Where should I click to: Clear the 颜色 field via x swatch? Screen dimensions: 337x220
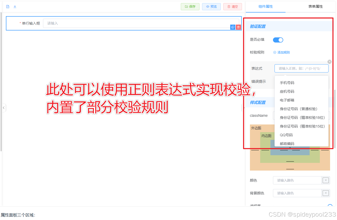pos(326,180)
